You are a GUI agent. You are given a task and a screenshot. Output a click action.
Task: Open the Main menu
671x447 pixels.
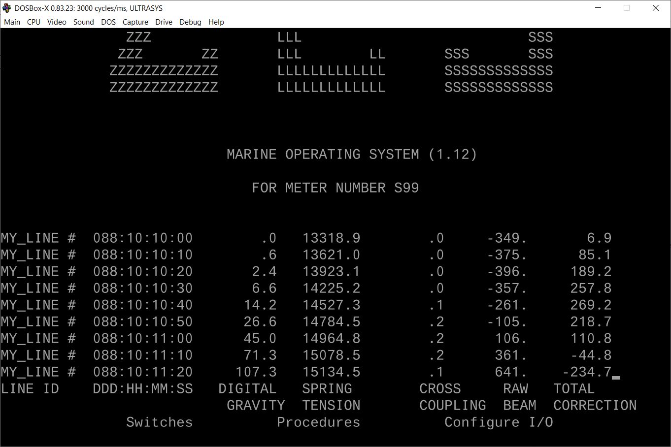12,22
